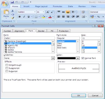
Task: Click Merge and Center icon
Action: [83, 17]
